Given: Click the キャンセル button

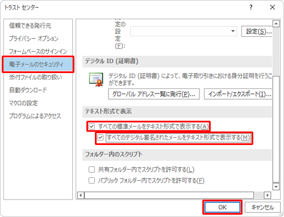Looking at the screenshot, I should pos(262,207).
